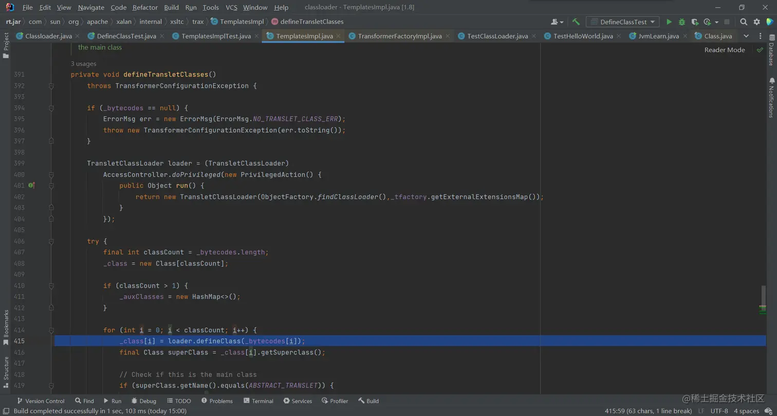Click the 3 usages hint above method
Screen dimensions: 777x416
coord(83,64)
